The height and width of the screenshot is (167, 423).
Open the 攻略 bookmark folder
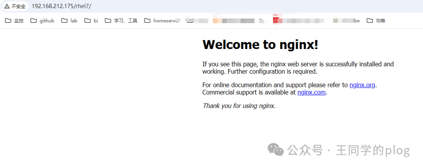coord(376,20)
